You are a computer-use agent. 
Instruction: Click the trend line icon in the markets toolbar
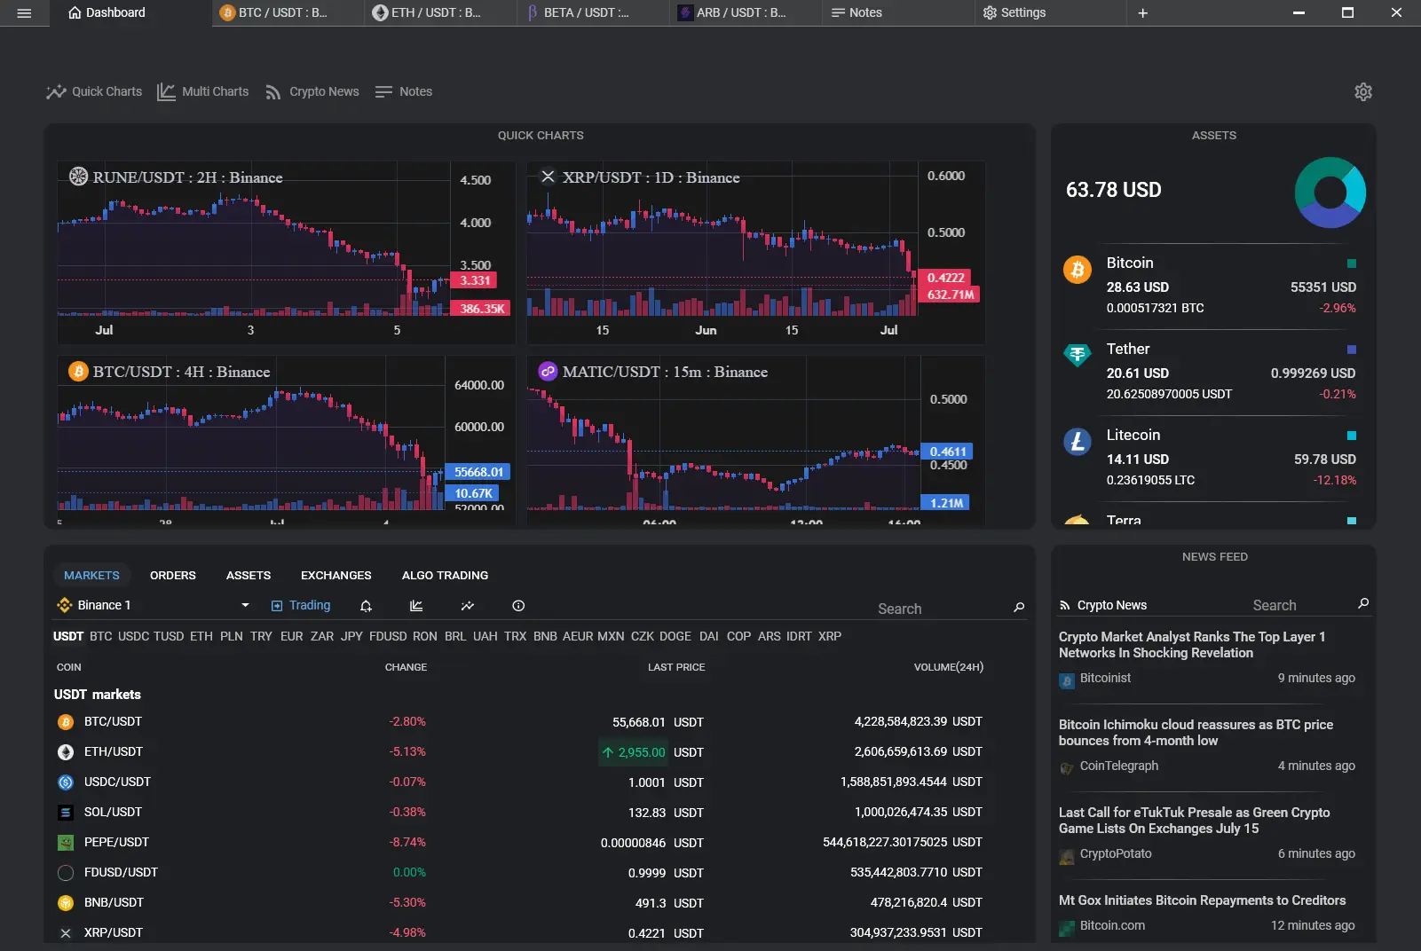coord(468,606)
